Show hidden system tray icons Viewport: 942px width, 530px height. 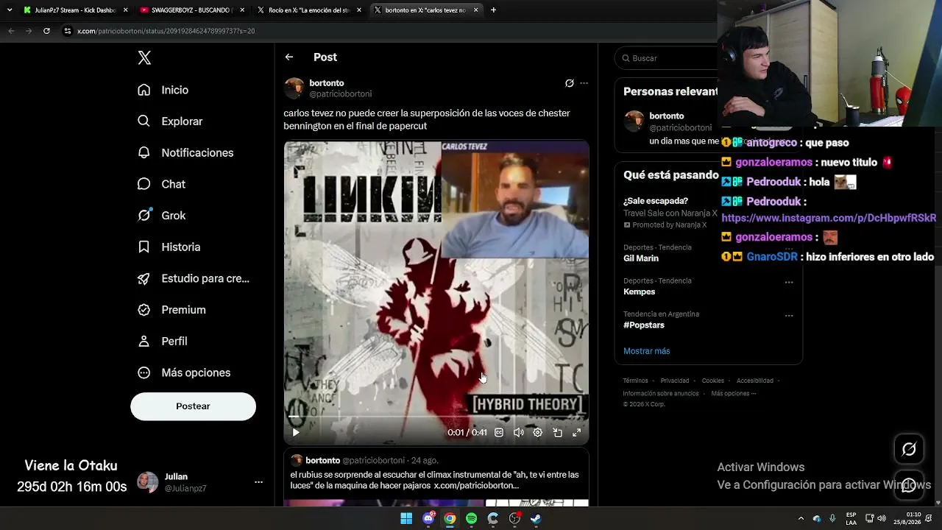[801, 518]
